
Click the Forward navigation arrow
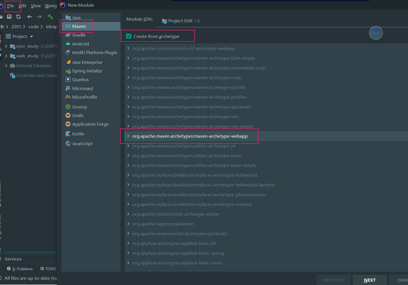[x=39, y=17]
